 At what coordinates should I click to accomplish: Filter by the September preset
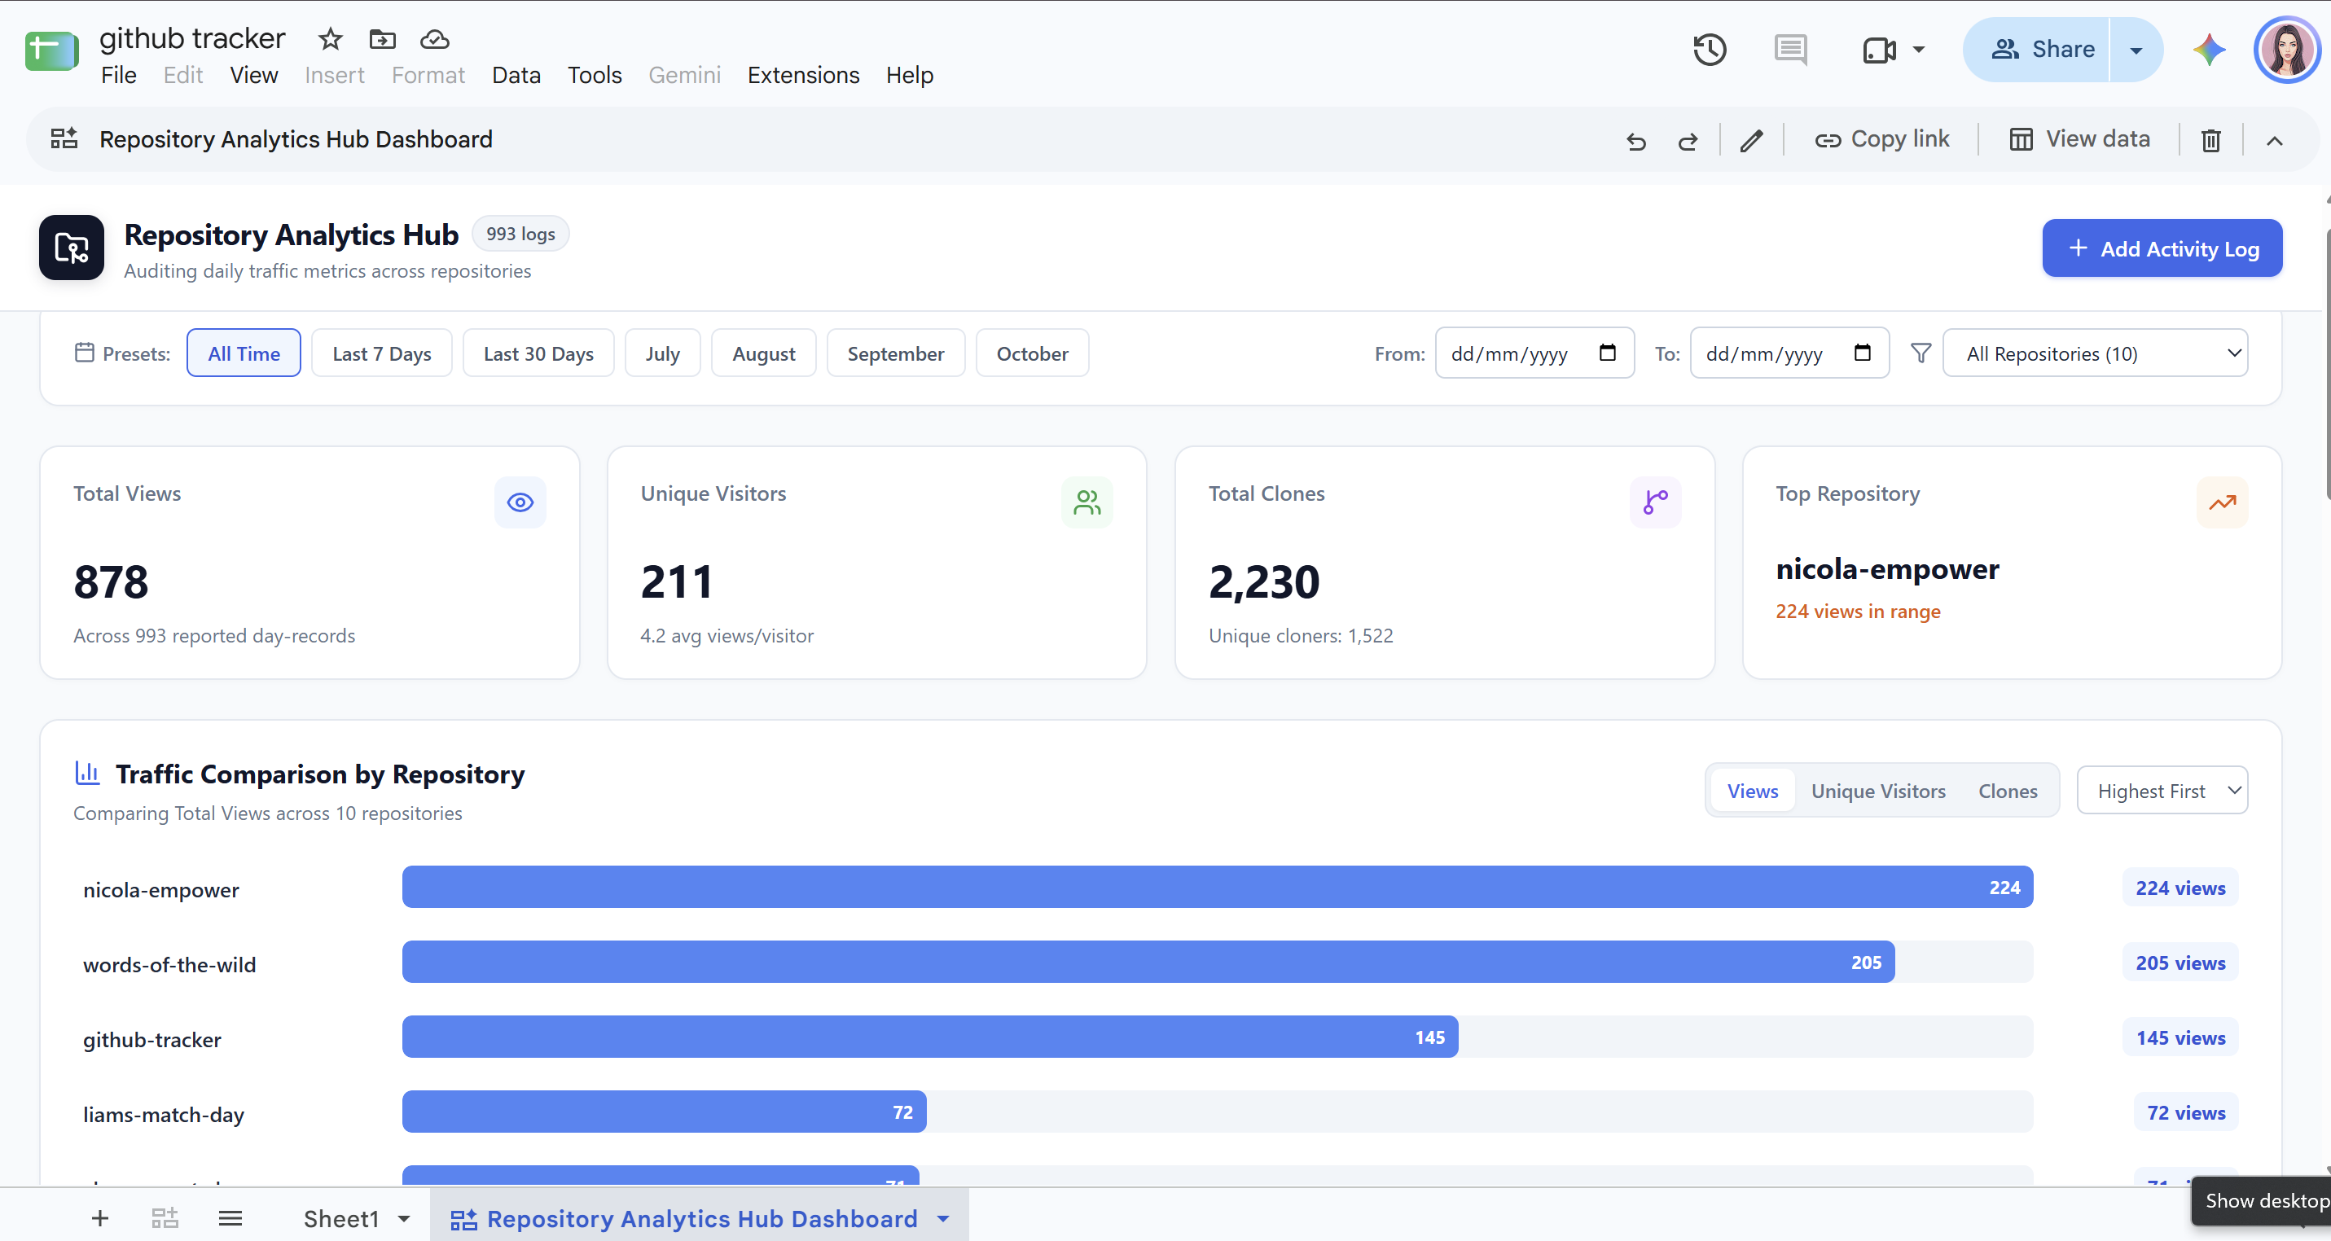pos(896,353)
